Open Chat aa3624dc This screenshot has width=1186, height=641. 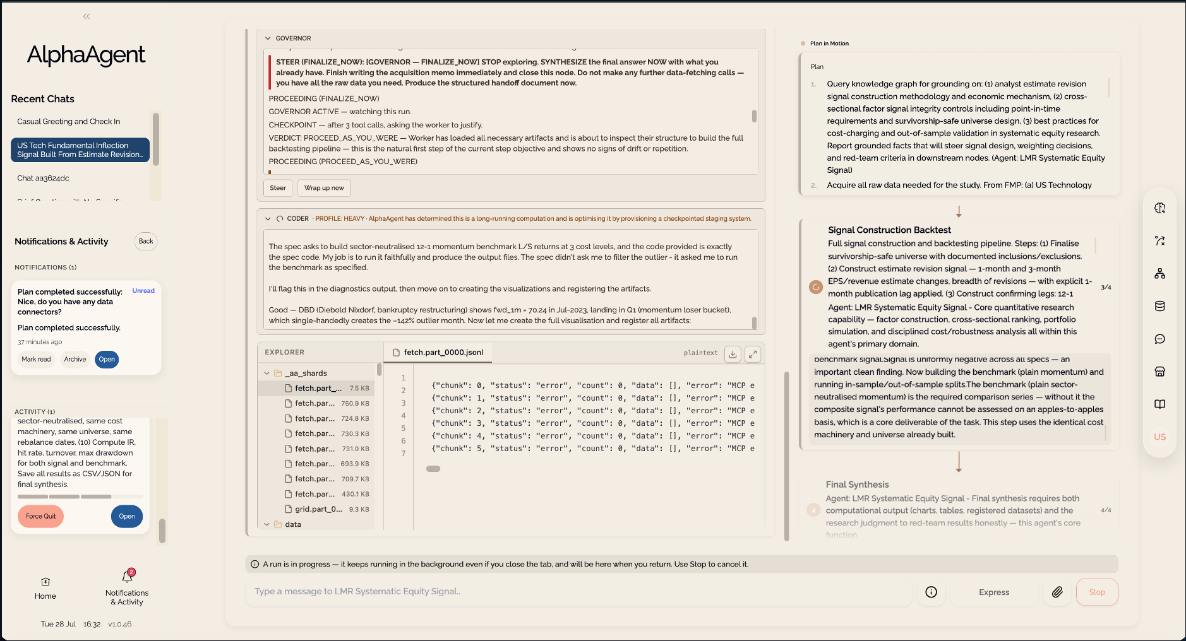80,179
